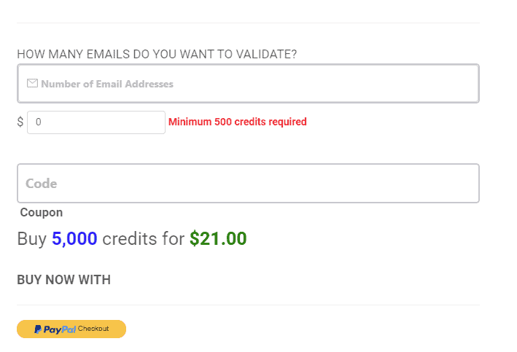517x352 pixels.
Task: Click the Coupon label under Code field
Action: [x=42, y=213]
